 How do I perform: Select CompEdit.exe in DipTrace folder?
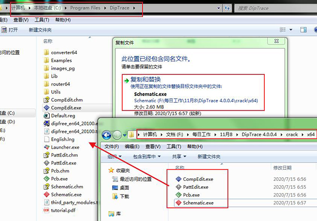66,108
